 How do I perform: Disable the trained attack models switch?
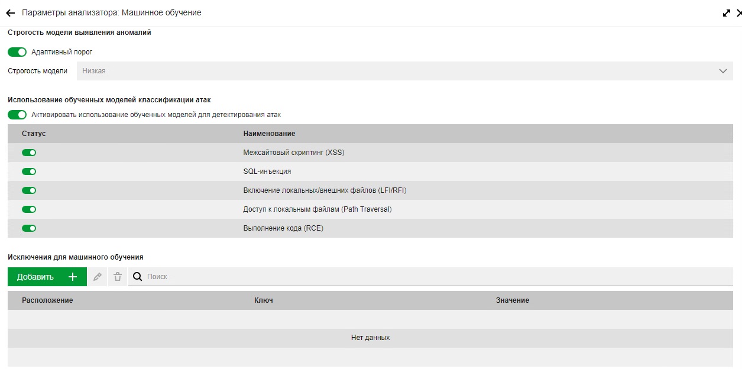(17, 115)
